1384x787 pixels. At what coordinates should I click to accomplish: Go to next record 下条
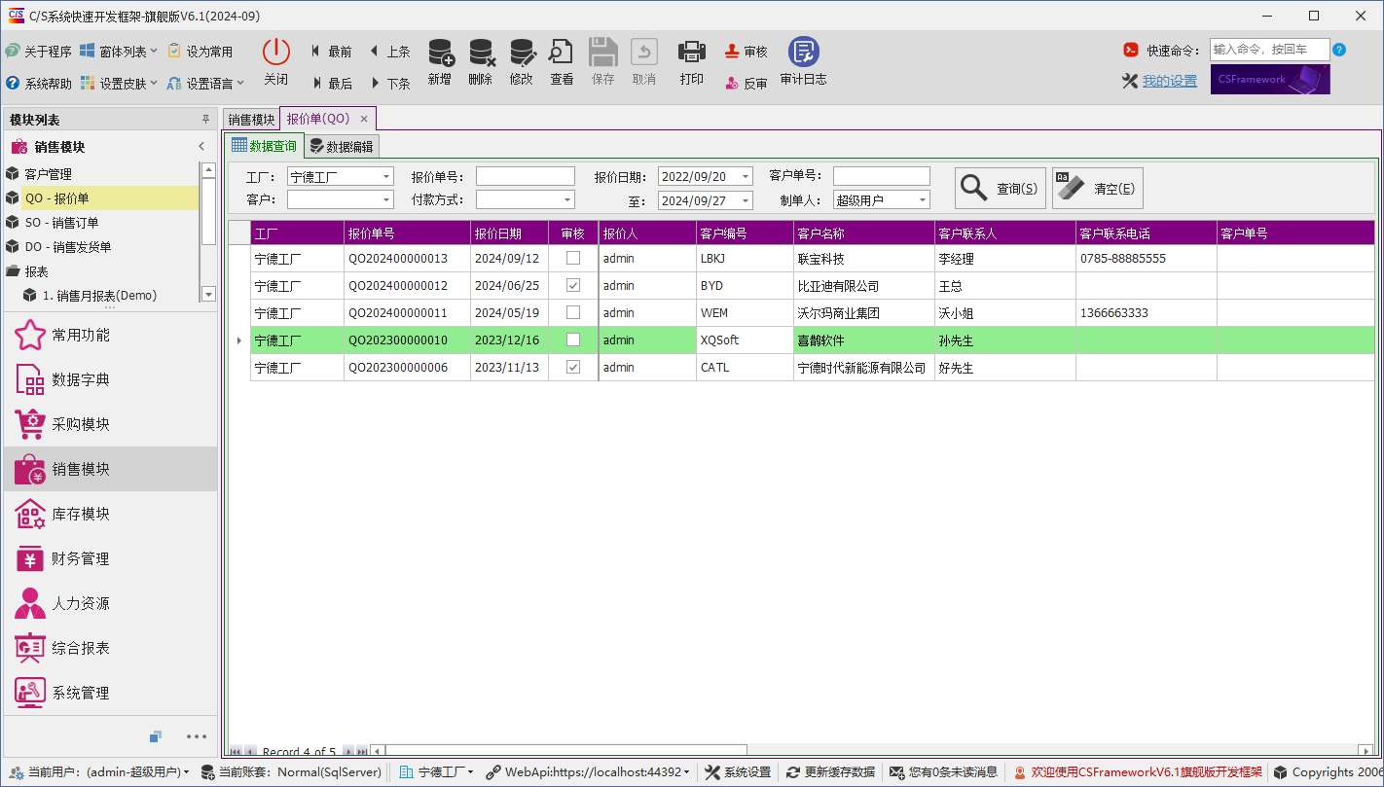389,84
